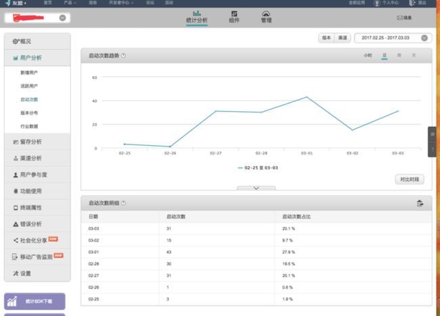Image resolution: width=440 pixels, height=316 pixels.
Task: Click the 对比时段 compare button
Action: tap(410, 180)
